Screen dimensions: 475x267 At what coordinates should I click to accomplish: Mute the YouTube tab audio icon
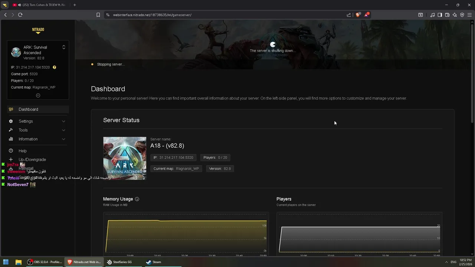click(19, 5)
